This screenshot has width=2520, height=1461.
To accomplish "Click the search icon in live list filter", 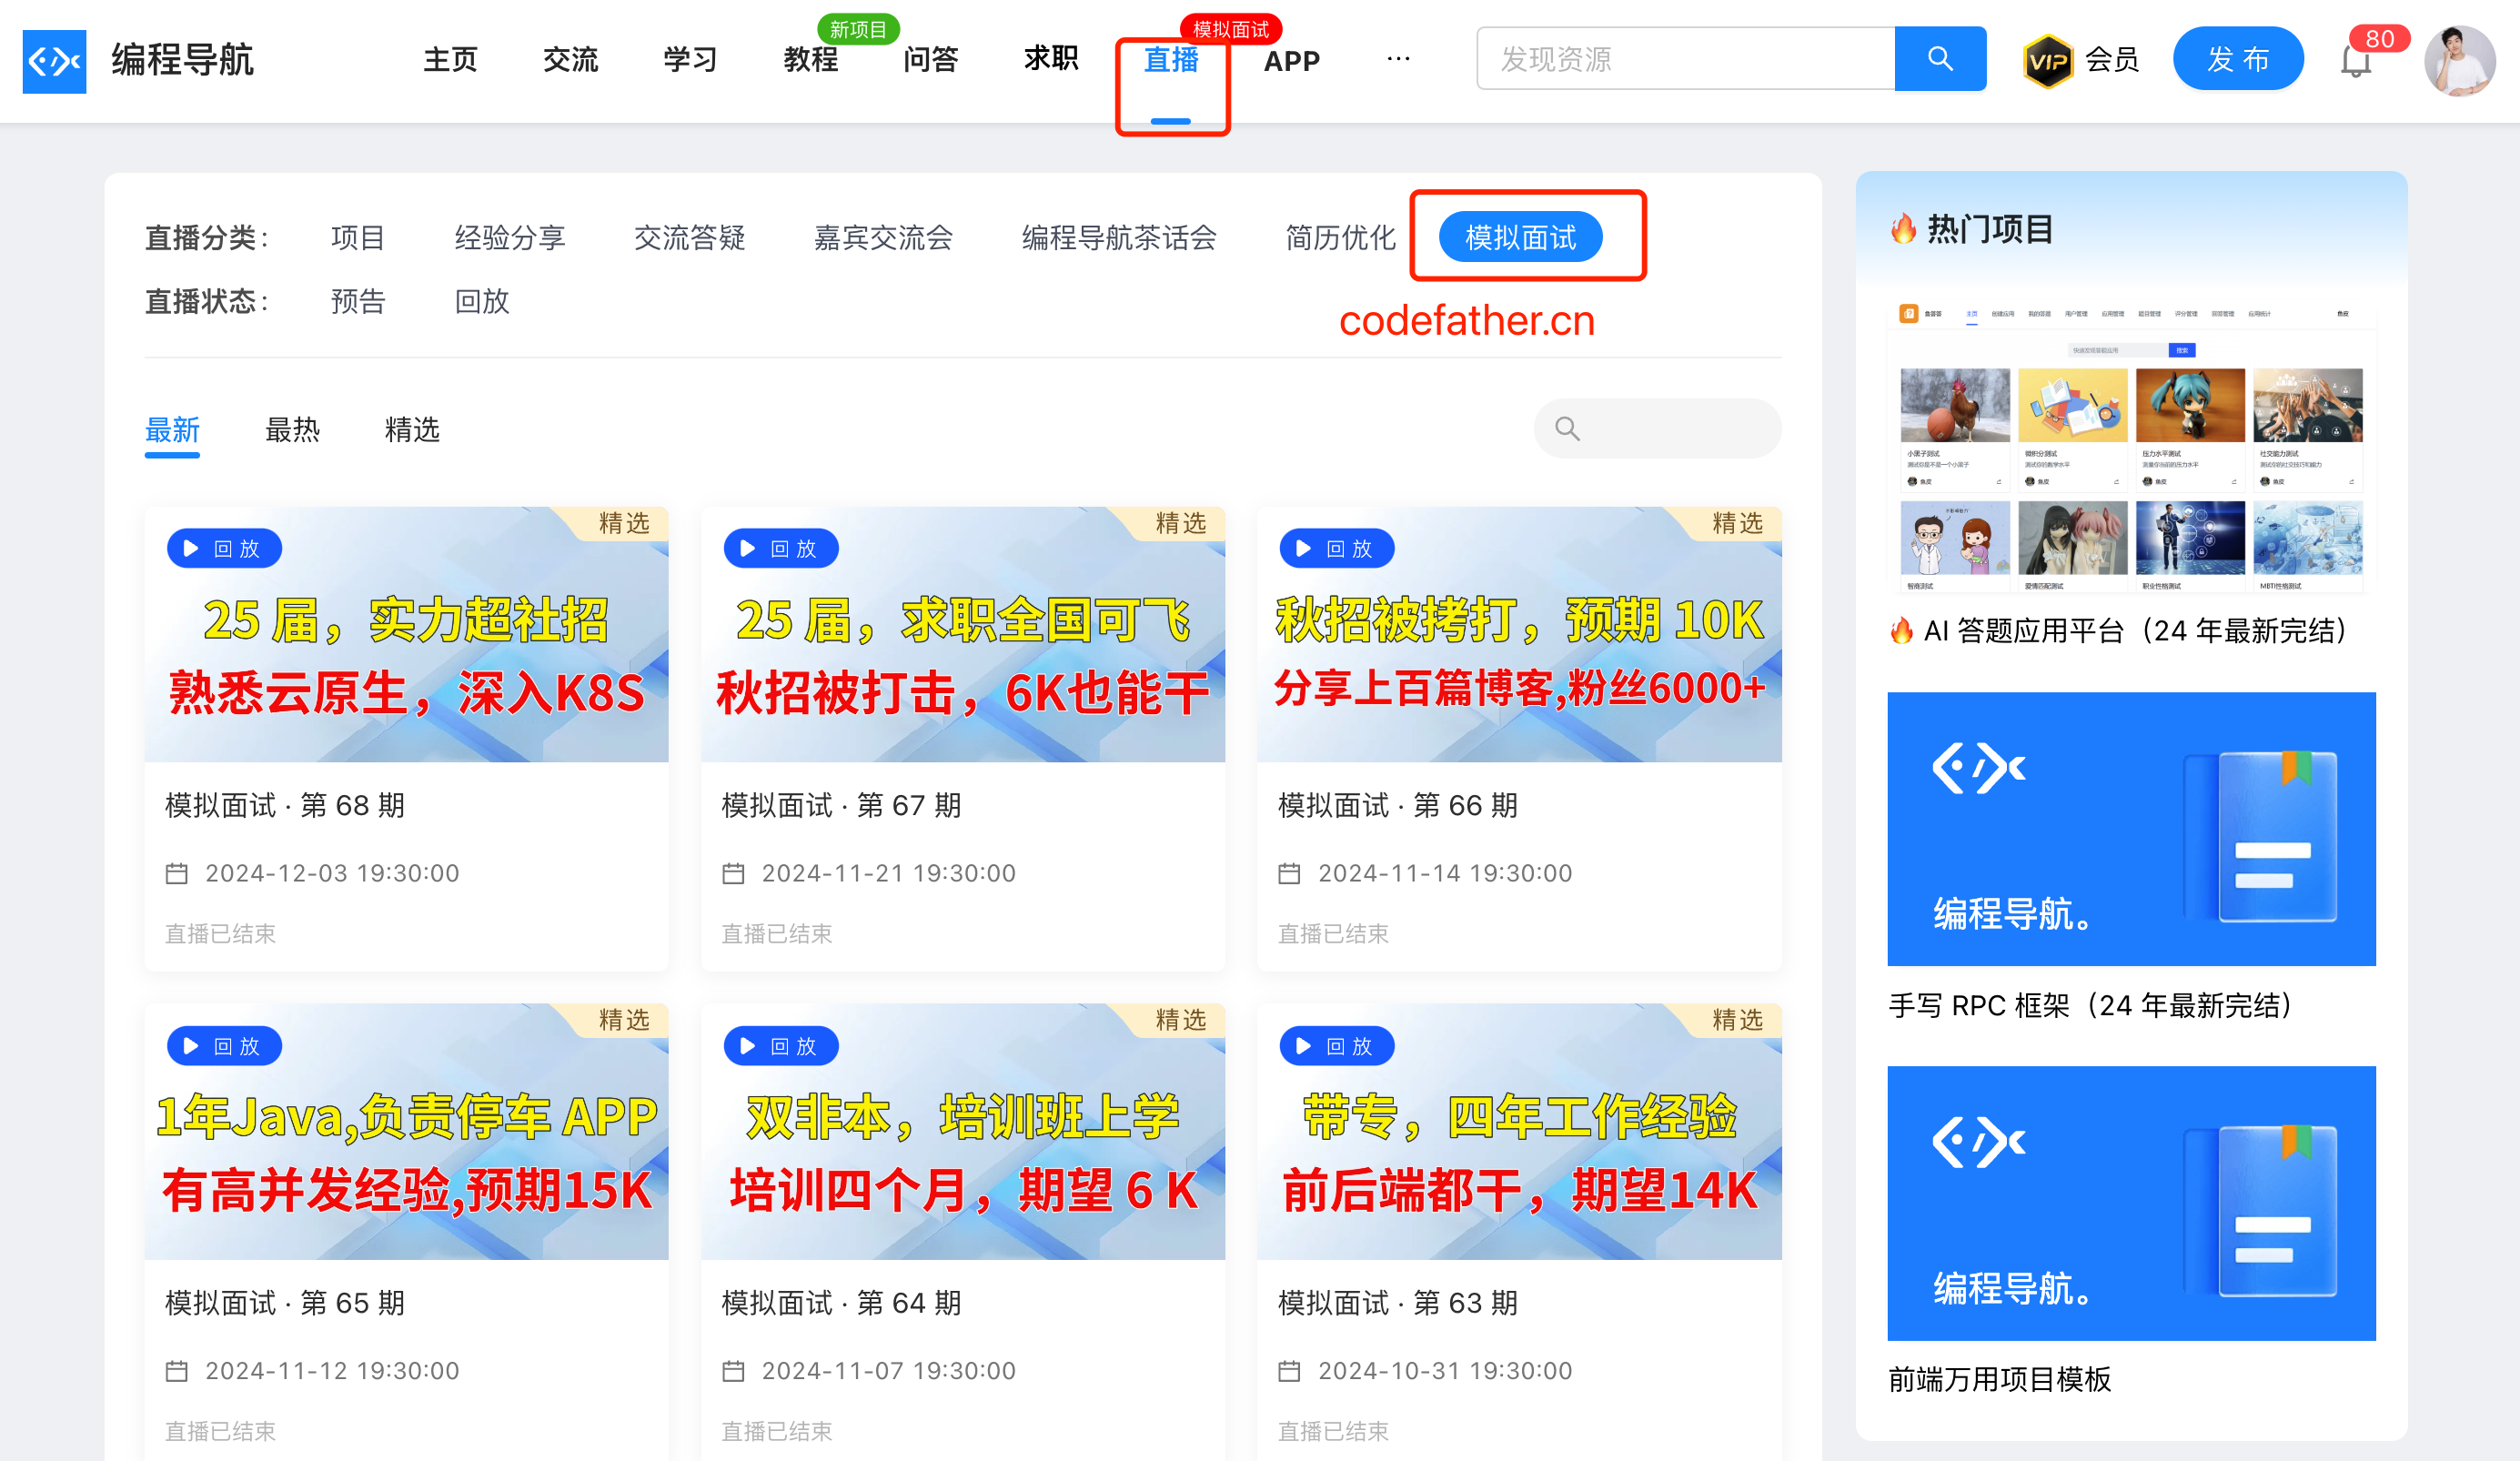I will pyautogui.click(x=1567, y=429).
